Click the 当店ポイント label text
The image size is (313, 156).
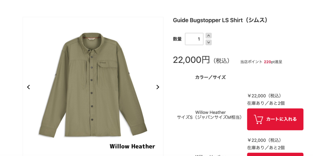[251, 62]
